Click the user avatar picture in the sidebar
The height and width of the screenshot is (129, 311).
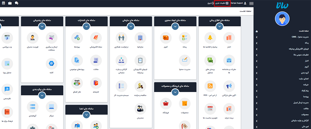[x=282, y=19]
